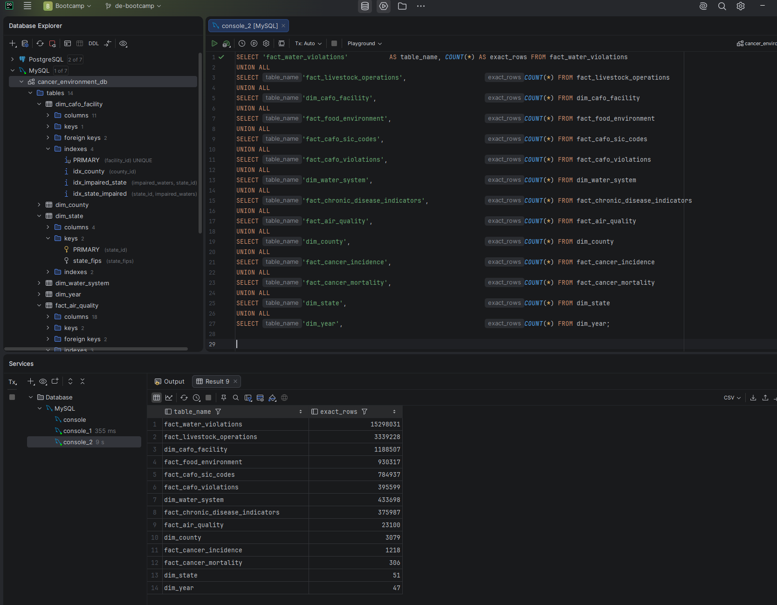This screenshot has width=777, height=605.
Task: Click the Export data download icon
Action: coord(753,398)
